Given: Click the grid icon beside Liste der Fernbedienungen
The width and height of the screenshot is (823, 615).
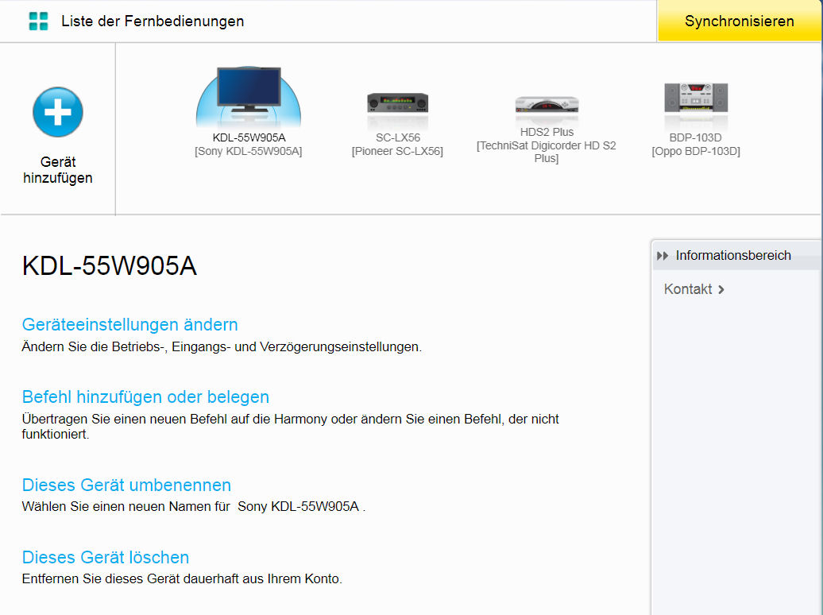Looking at the screenshot, I should tap(38, 21).
